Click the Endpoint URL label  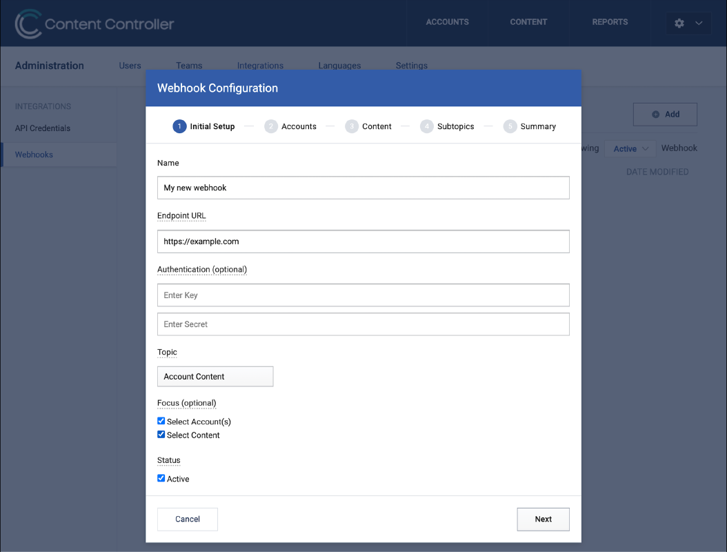pyautogui.click(x=181, y=216)
